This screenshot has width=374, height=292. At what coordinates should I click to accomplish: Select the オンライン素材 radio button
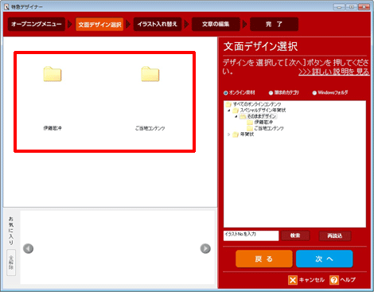[x=226, y=93]
